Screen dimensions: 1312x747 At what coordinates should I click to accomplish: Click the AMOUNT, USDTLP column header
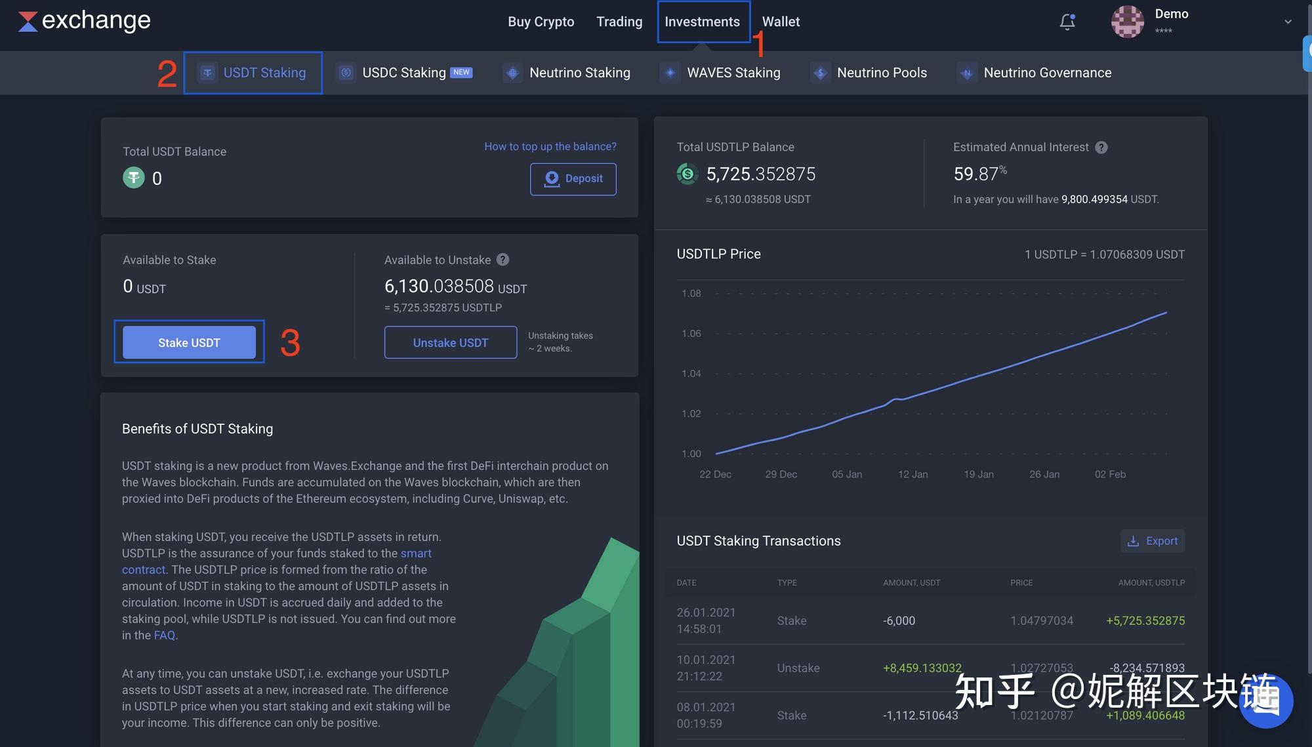1151,582
